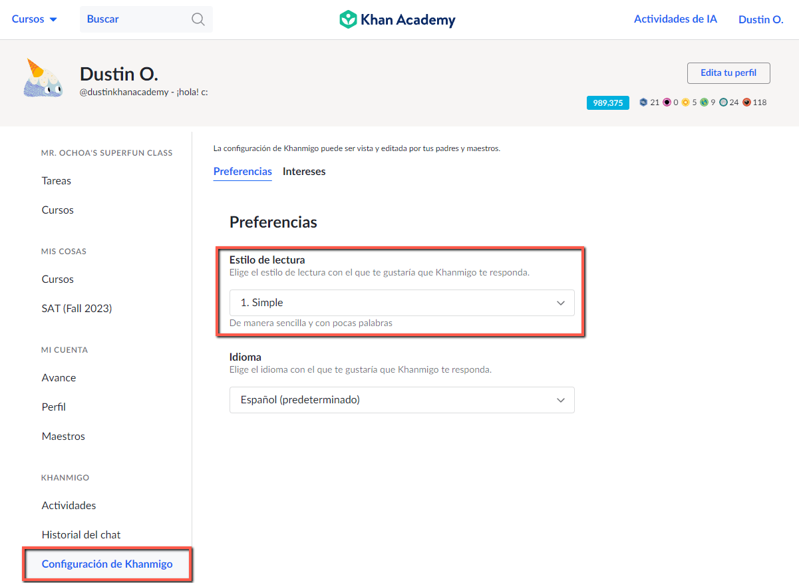The height and width of the screenshot is (583, 799).
Task: Select Configuración de Khanmigo sidebar item
Action: point(107,564)
